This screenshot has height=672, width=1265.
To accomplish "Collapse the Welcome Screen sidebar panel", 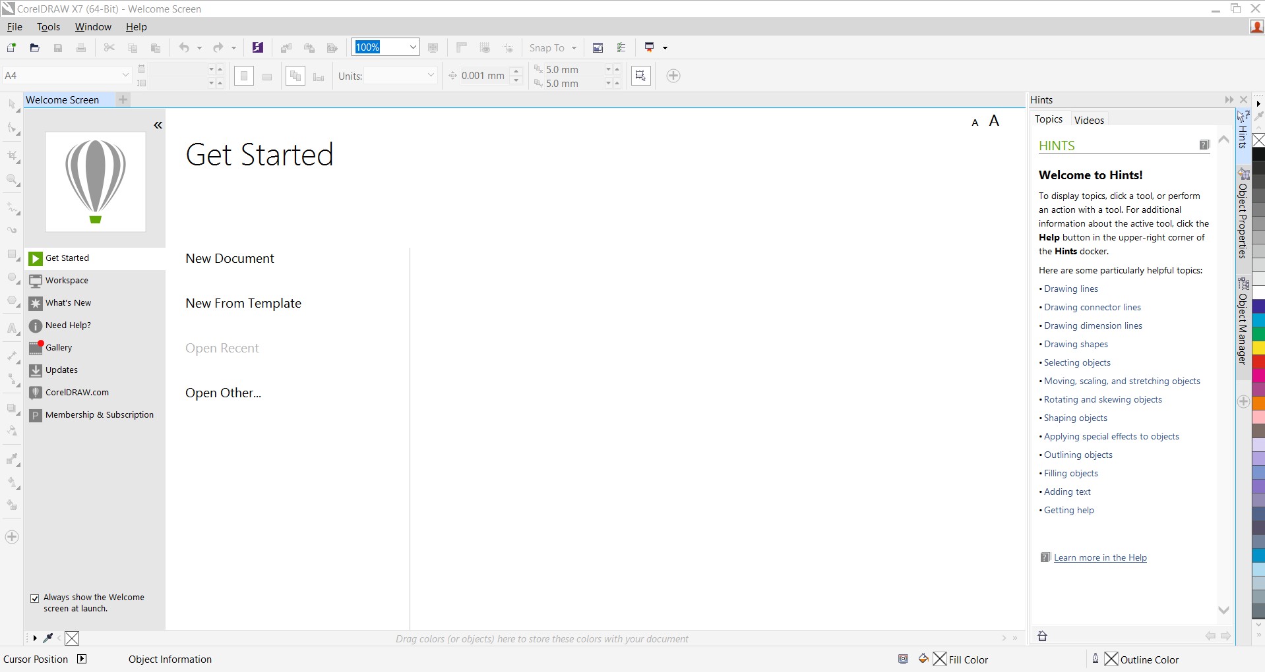I will coord(158,125).
